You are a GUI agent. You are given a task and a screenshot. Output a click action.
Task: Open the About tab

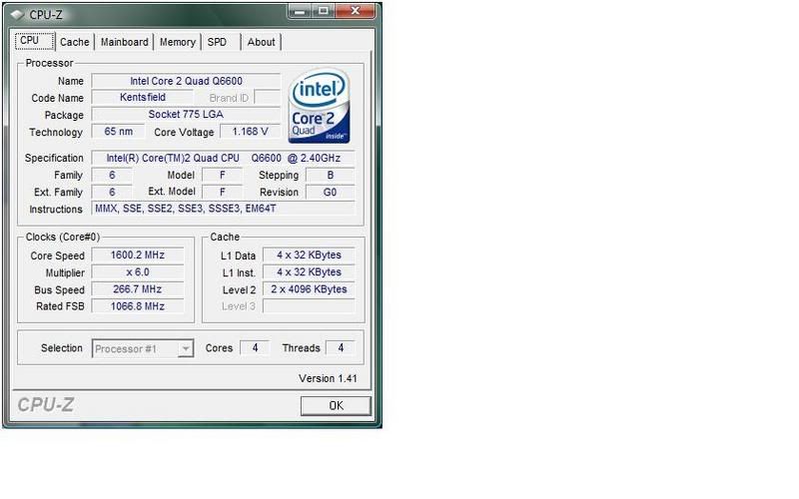(x=261, y=42)
